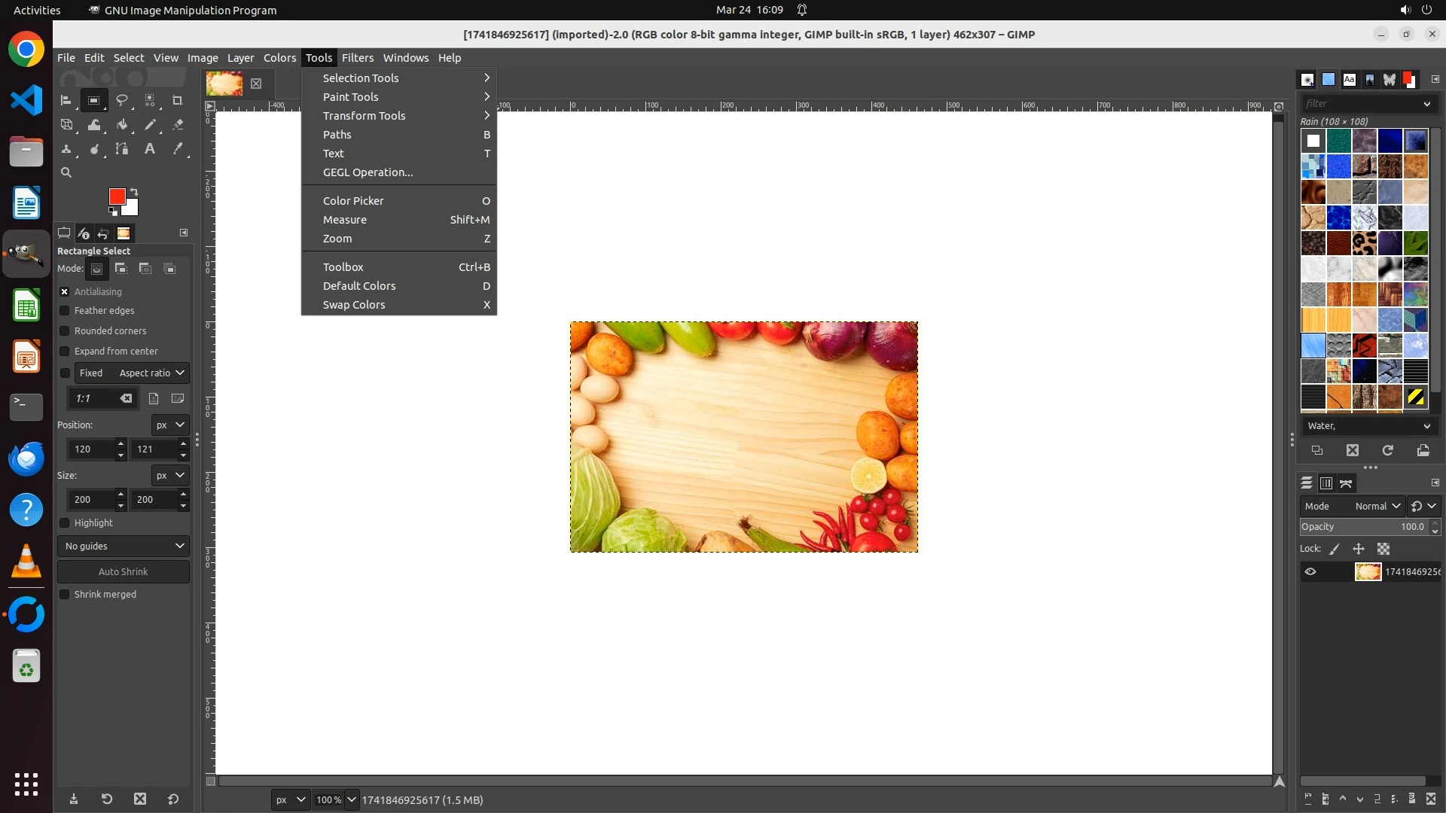Enable Feather edges checkbox
Screen dimensions: 1446x813
65,311
